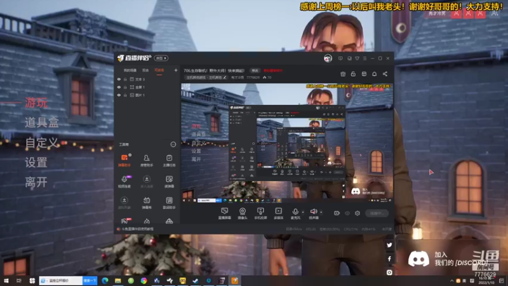Viewport: 508px width, 286px height.
Task: Open the 弹幕助手 tool in toolbox
Action: pos(124,161)
